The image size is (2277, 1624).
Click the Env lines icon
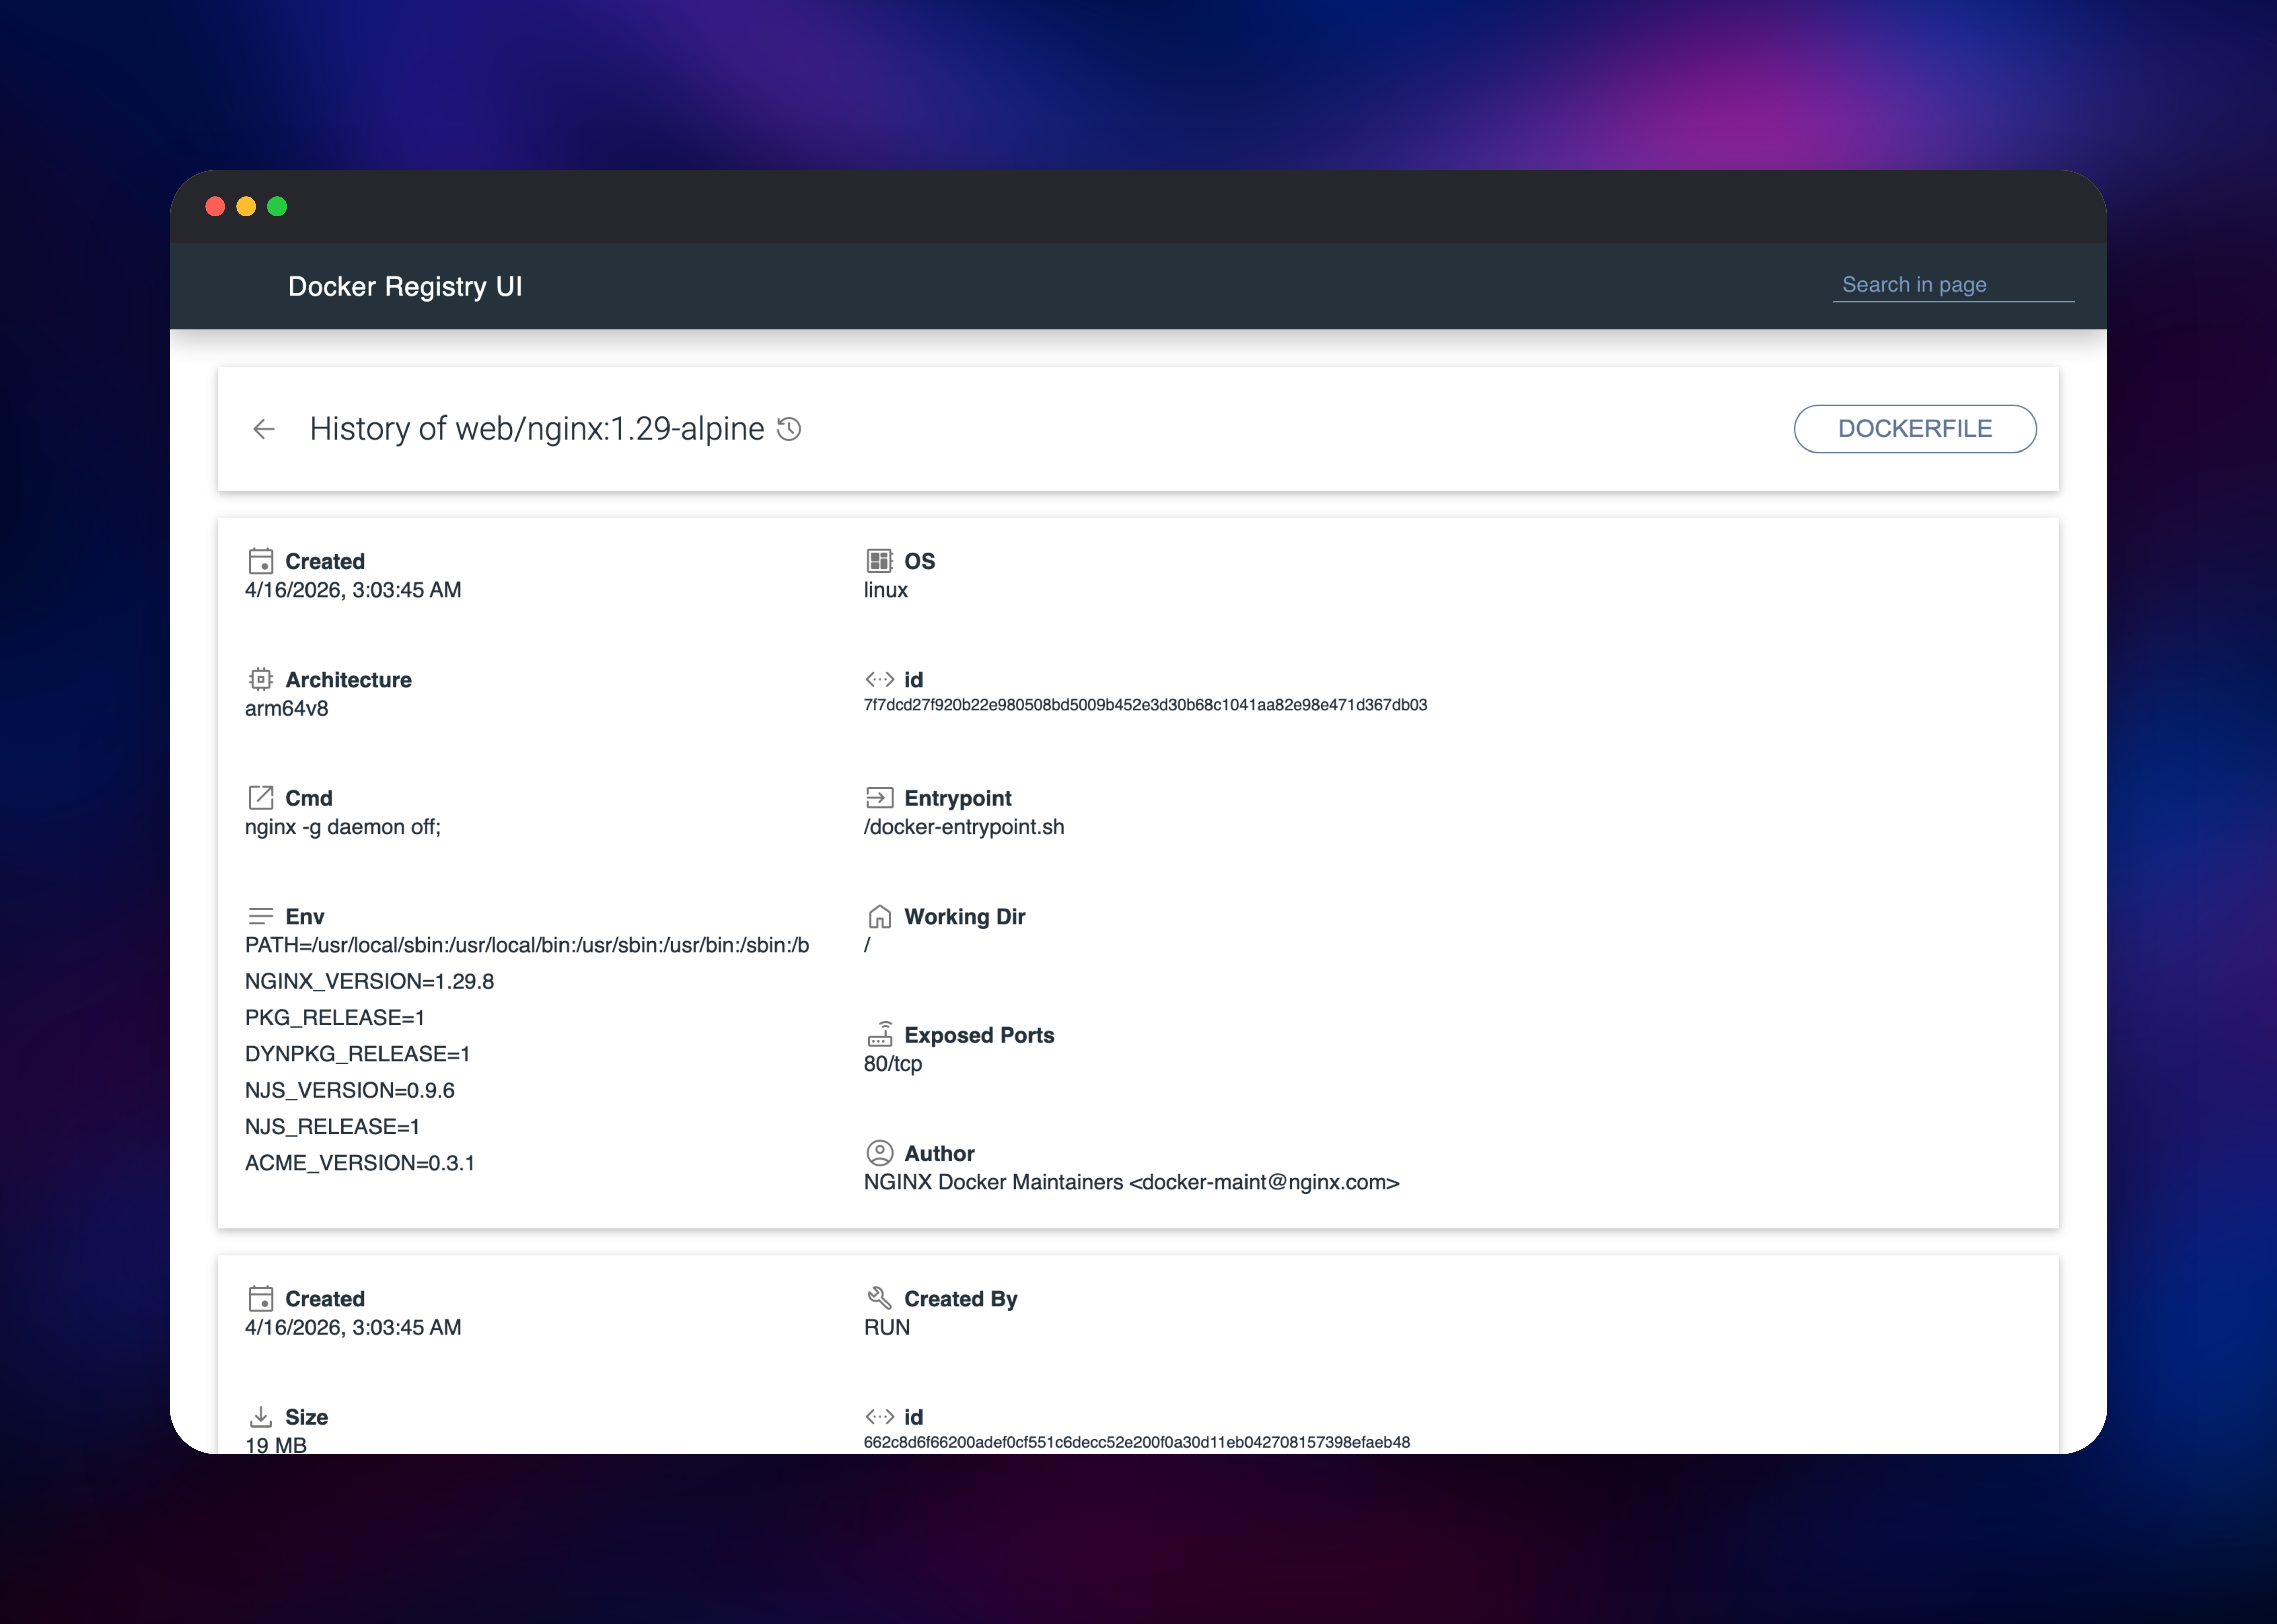click(261, 916)
